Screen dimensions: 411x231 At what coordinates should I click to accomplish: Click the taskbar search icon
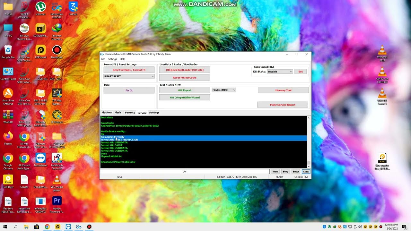(15, 227)
